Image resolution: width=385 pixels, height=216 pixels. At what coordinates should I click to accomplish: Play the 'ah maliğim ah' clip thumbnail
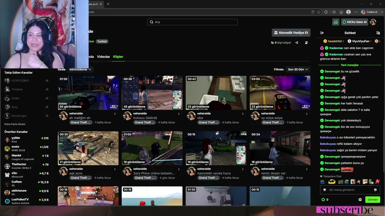(x=88, y=93)
